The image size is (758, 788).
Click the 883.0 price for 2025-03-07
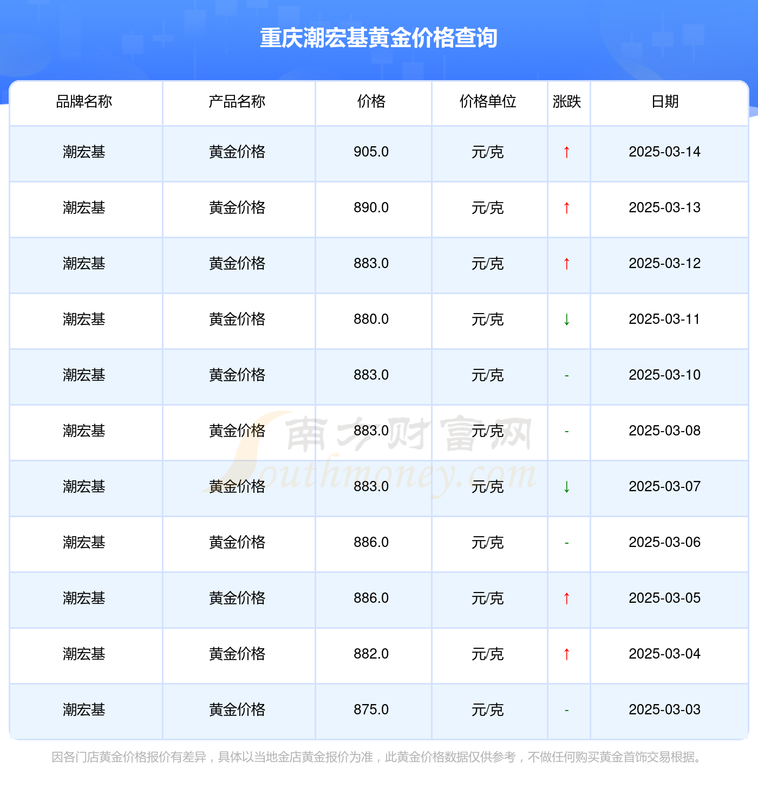coord(371,486)
